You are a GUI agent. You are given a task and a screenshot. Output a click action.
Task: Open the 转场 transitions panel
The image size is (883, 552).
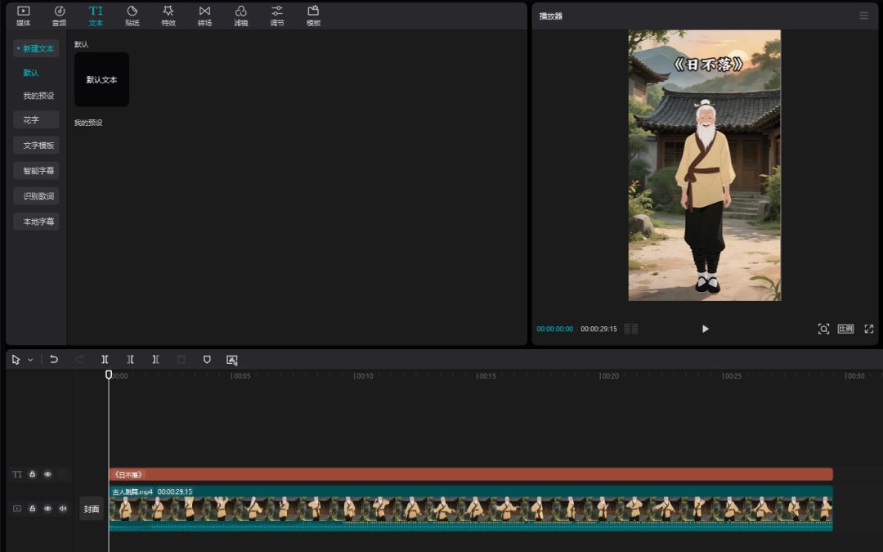coord(204,16)
